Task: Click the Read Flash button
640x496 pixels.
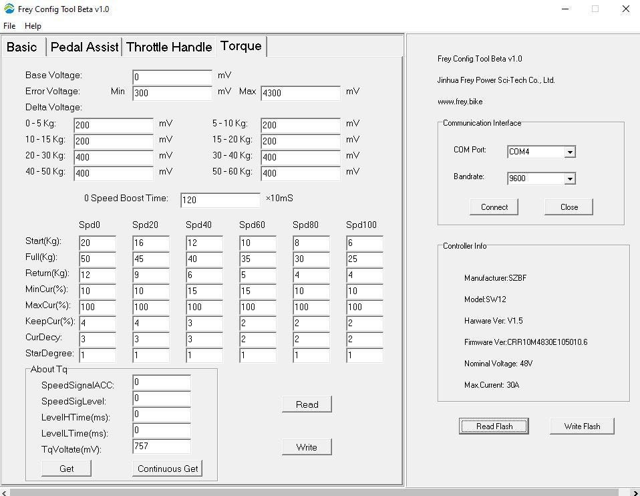Action: 494,426
